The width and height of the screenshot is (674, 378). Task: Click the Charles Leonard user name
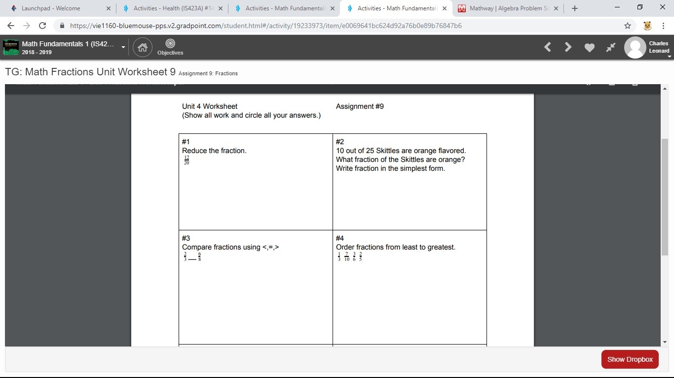[x=659, y=47]
